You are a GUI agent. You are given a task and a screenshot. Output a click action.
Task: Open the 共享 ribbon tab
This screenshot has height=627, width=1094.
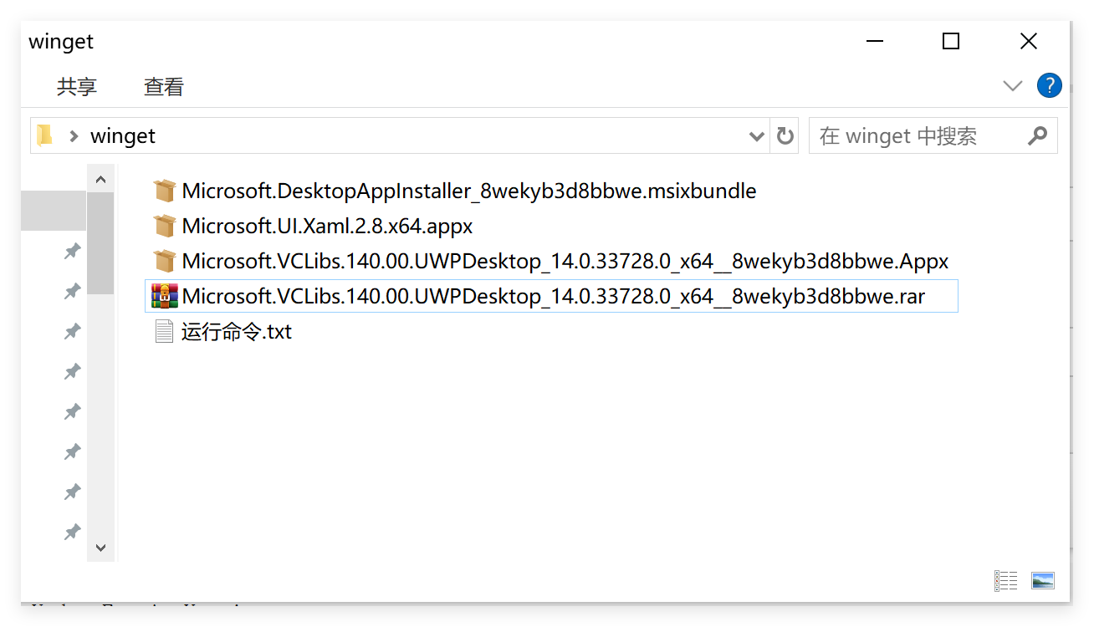pyautogui.click(x=77, y=86)
